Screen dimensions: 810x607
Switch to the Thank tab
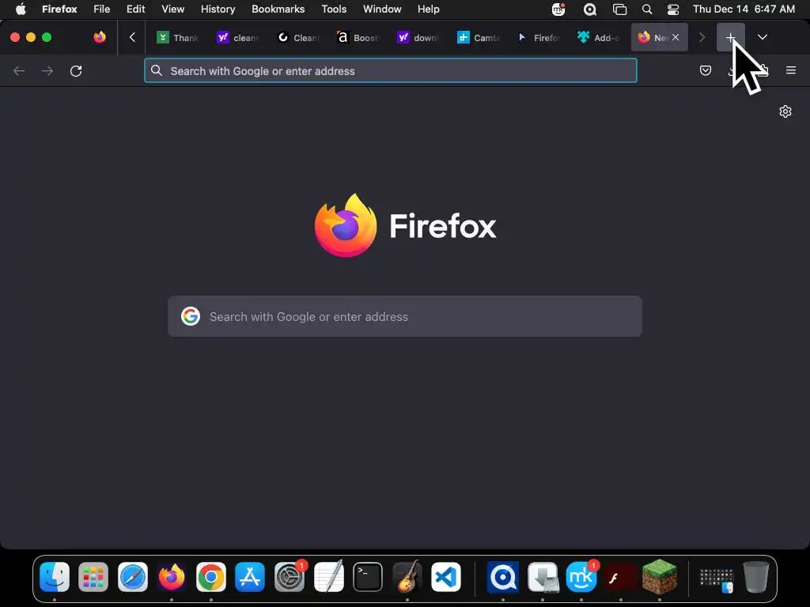(178, 37)
